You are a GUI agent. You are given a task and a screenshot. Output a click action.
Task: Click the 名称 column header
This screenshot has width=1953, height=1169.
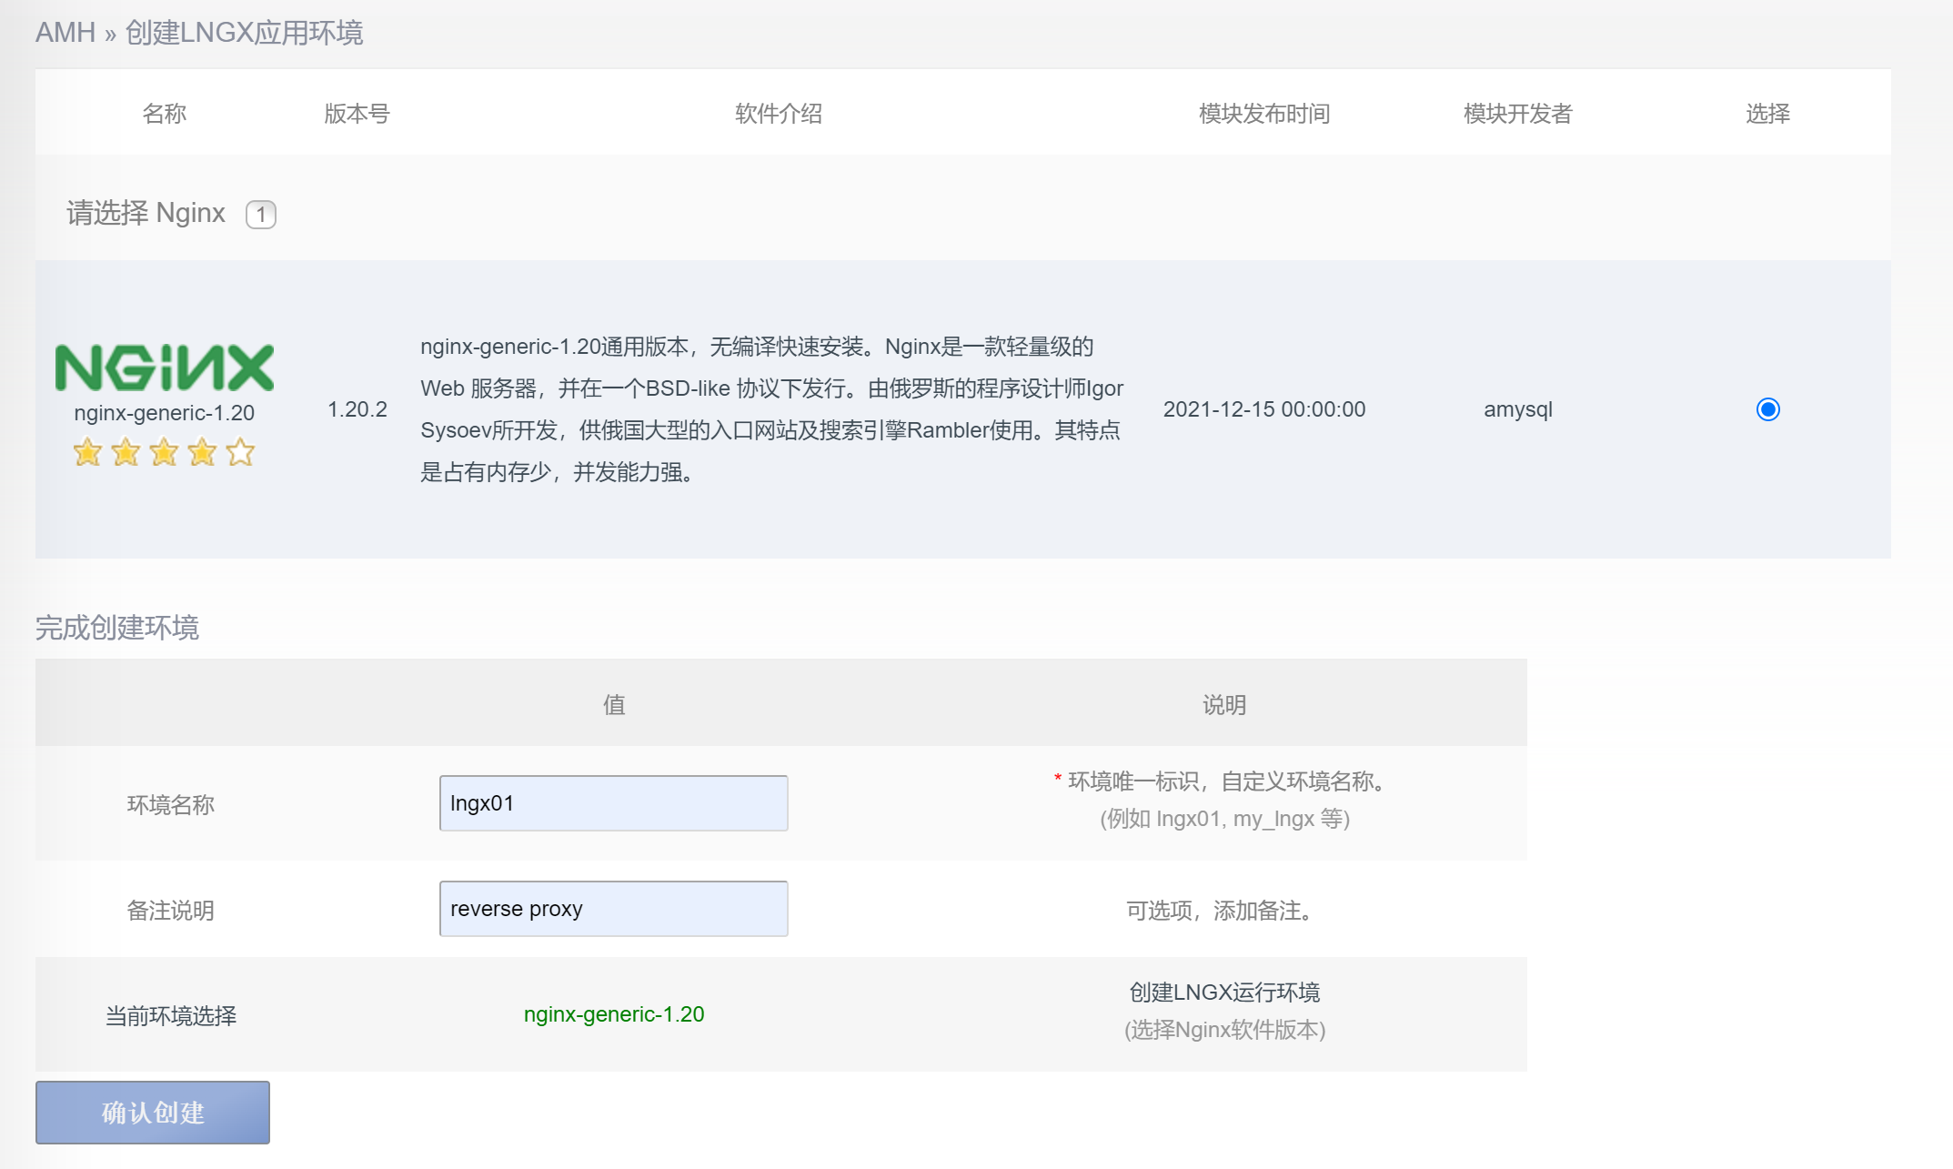pos(165,114)
